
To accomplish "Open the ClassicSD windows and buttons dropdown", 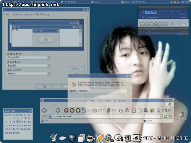I will point(48,58).
